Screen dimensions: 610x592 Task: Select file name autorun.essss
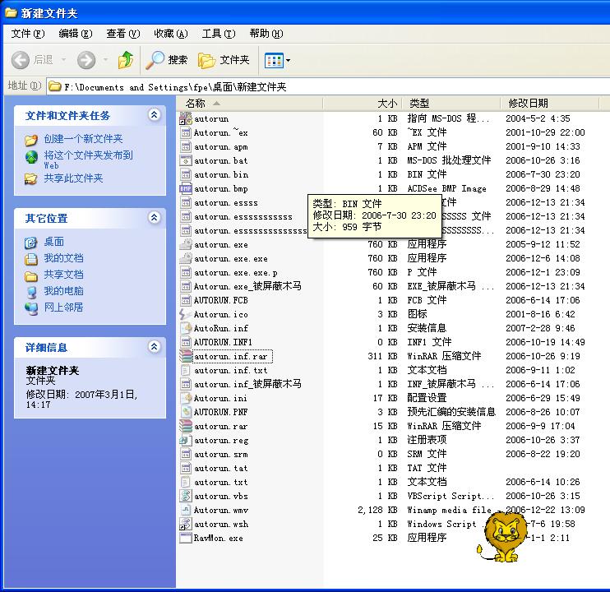[225, 203]
